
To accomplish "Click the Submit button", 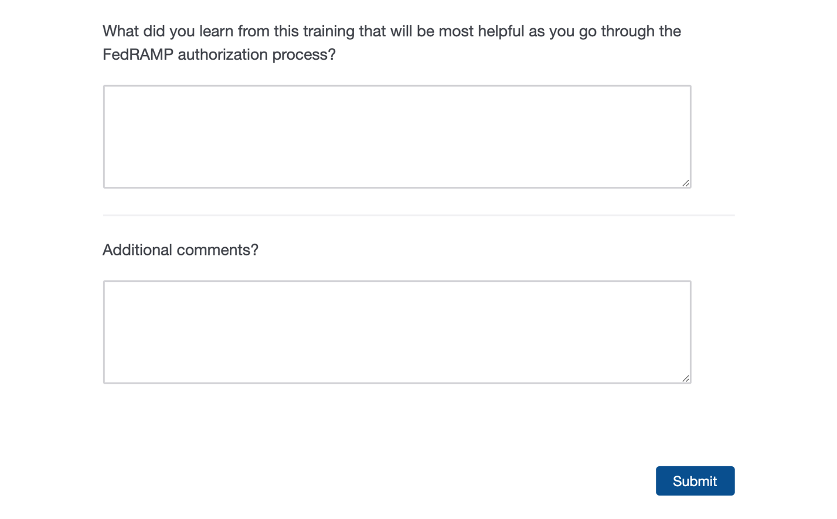I will [x=695, y=481].
